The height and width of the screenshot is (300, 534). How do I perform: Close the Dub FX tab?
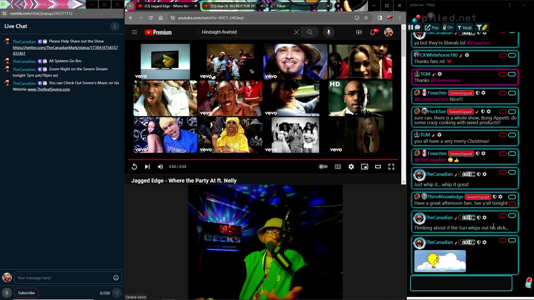[262, 6]
